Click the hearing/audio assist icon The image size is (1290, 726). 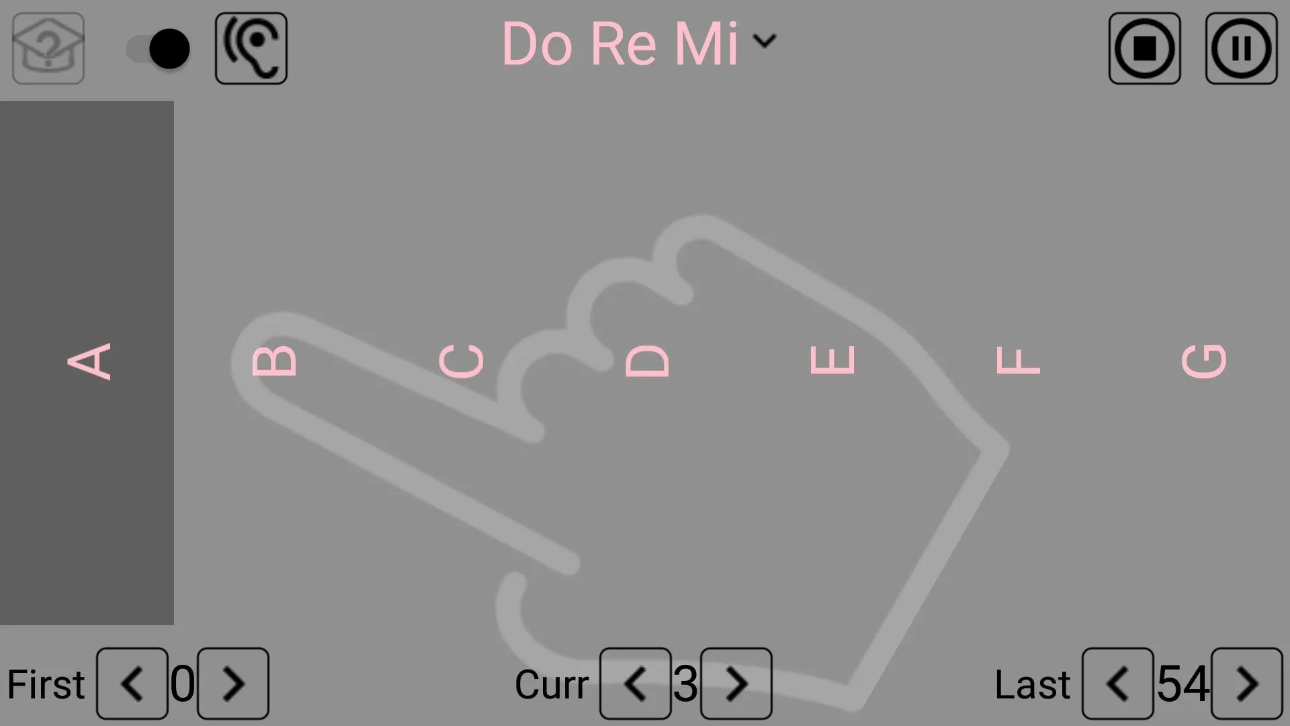pyautogui.click(x=251, y=48)
